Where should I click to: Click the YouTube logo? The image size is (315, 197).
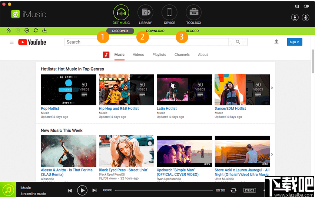[x=32, y=42]
